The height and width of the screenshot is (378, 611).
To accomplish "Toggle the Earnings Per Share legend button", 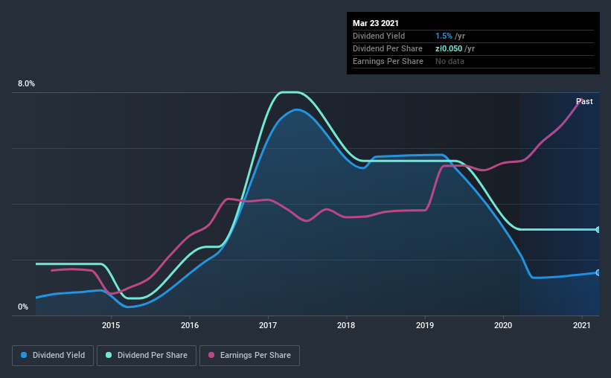I will point(249,356).
